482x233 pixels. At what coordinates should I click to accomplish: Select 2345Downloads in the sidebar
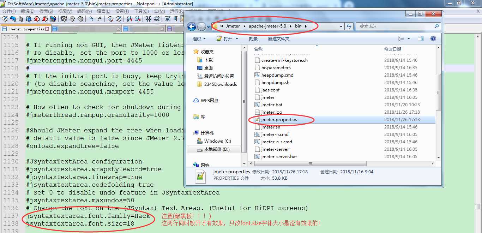click(217, 84)
